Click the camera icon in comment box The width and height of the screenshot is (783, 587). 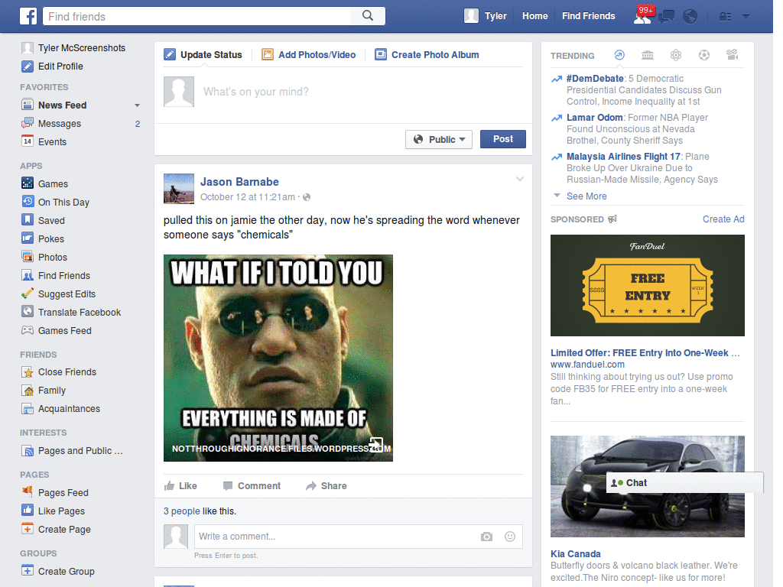click(x=486, y=537)
